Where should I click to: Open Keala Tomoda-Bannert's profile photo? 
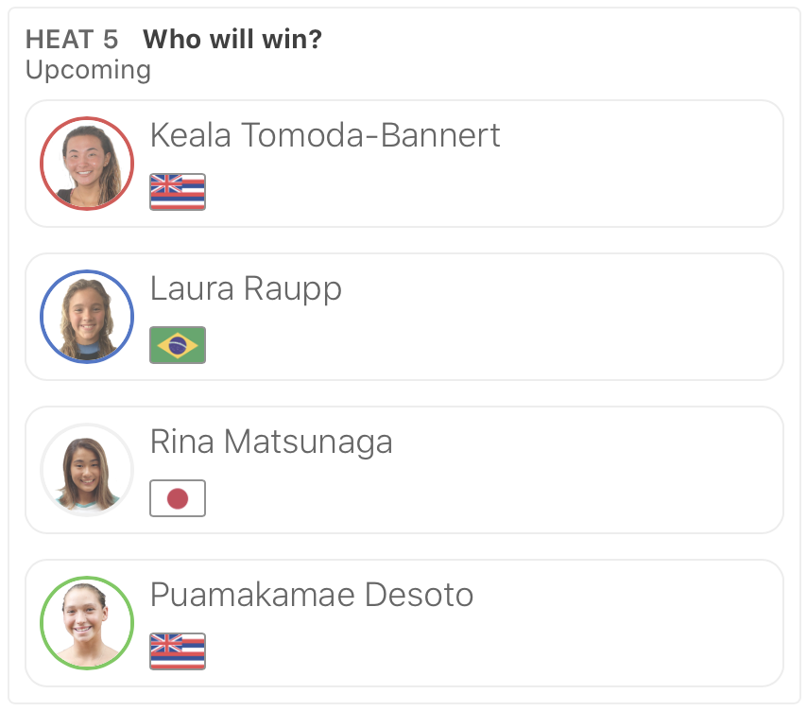87,164
